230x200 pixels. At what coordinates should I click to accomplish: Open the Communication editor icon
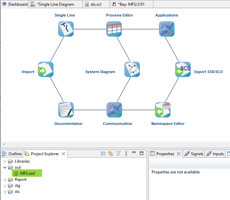[114, 110]
